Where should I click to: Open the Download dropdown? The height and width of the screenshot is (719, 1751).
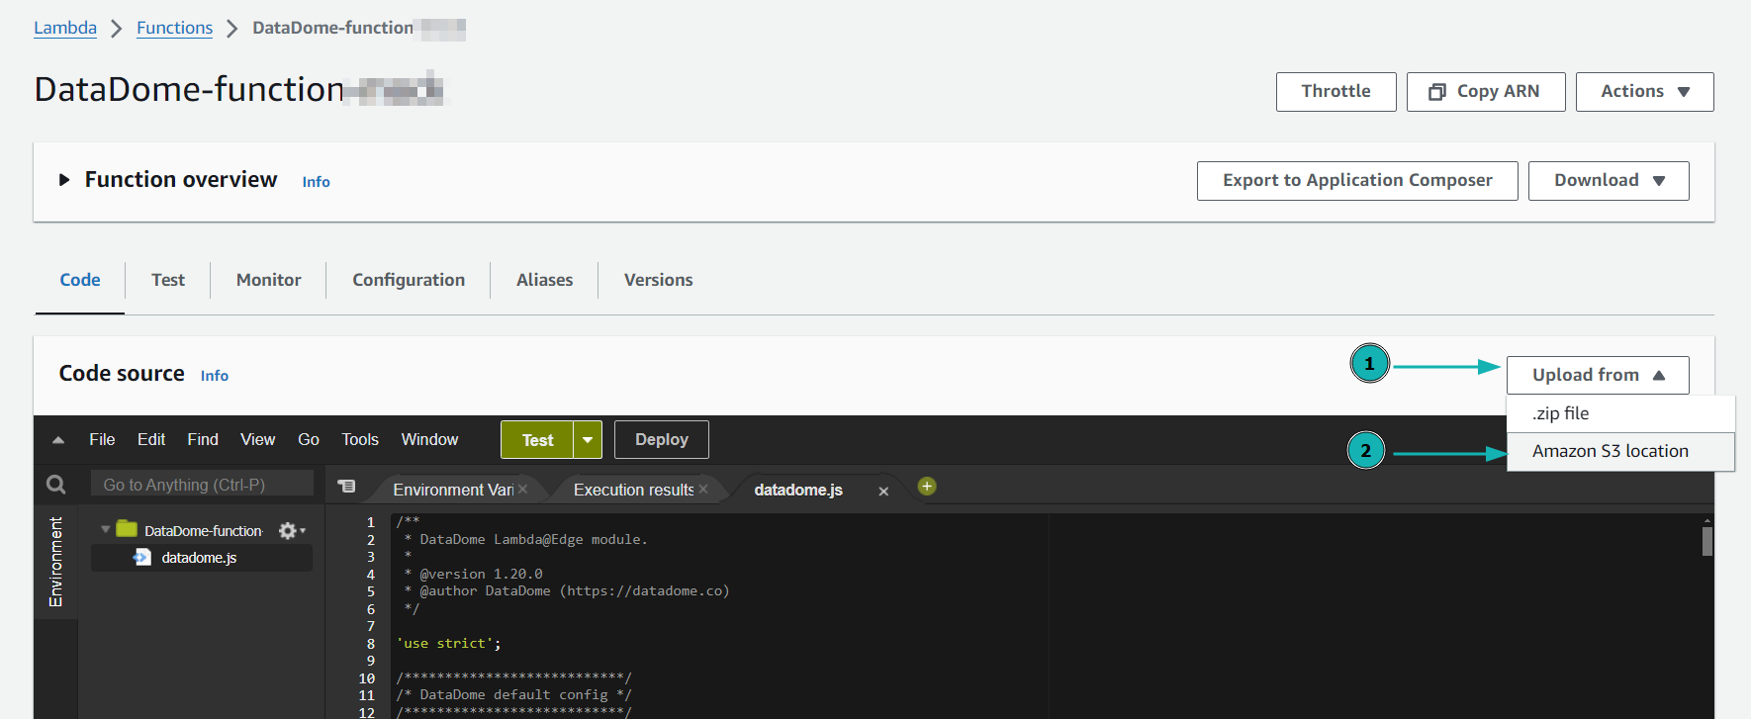pyautogui.click(x=1609, y=181)
